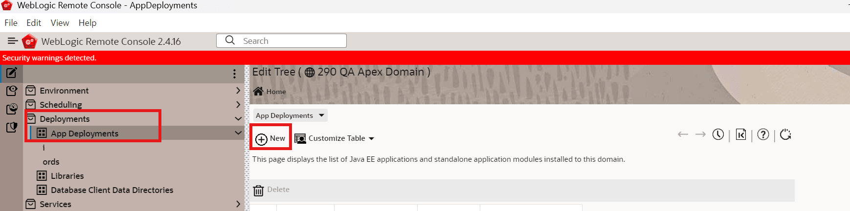Select the Configuration View Tree sidebar icon
Screen dimensions: 850x211
[12, 91]
